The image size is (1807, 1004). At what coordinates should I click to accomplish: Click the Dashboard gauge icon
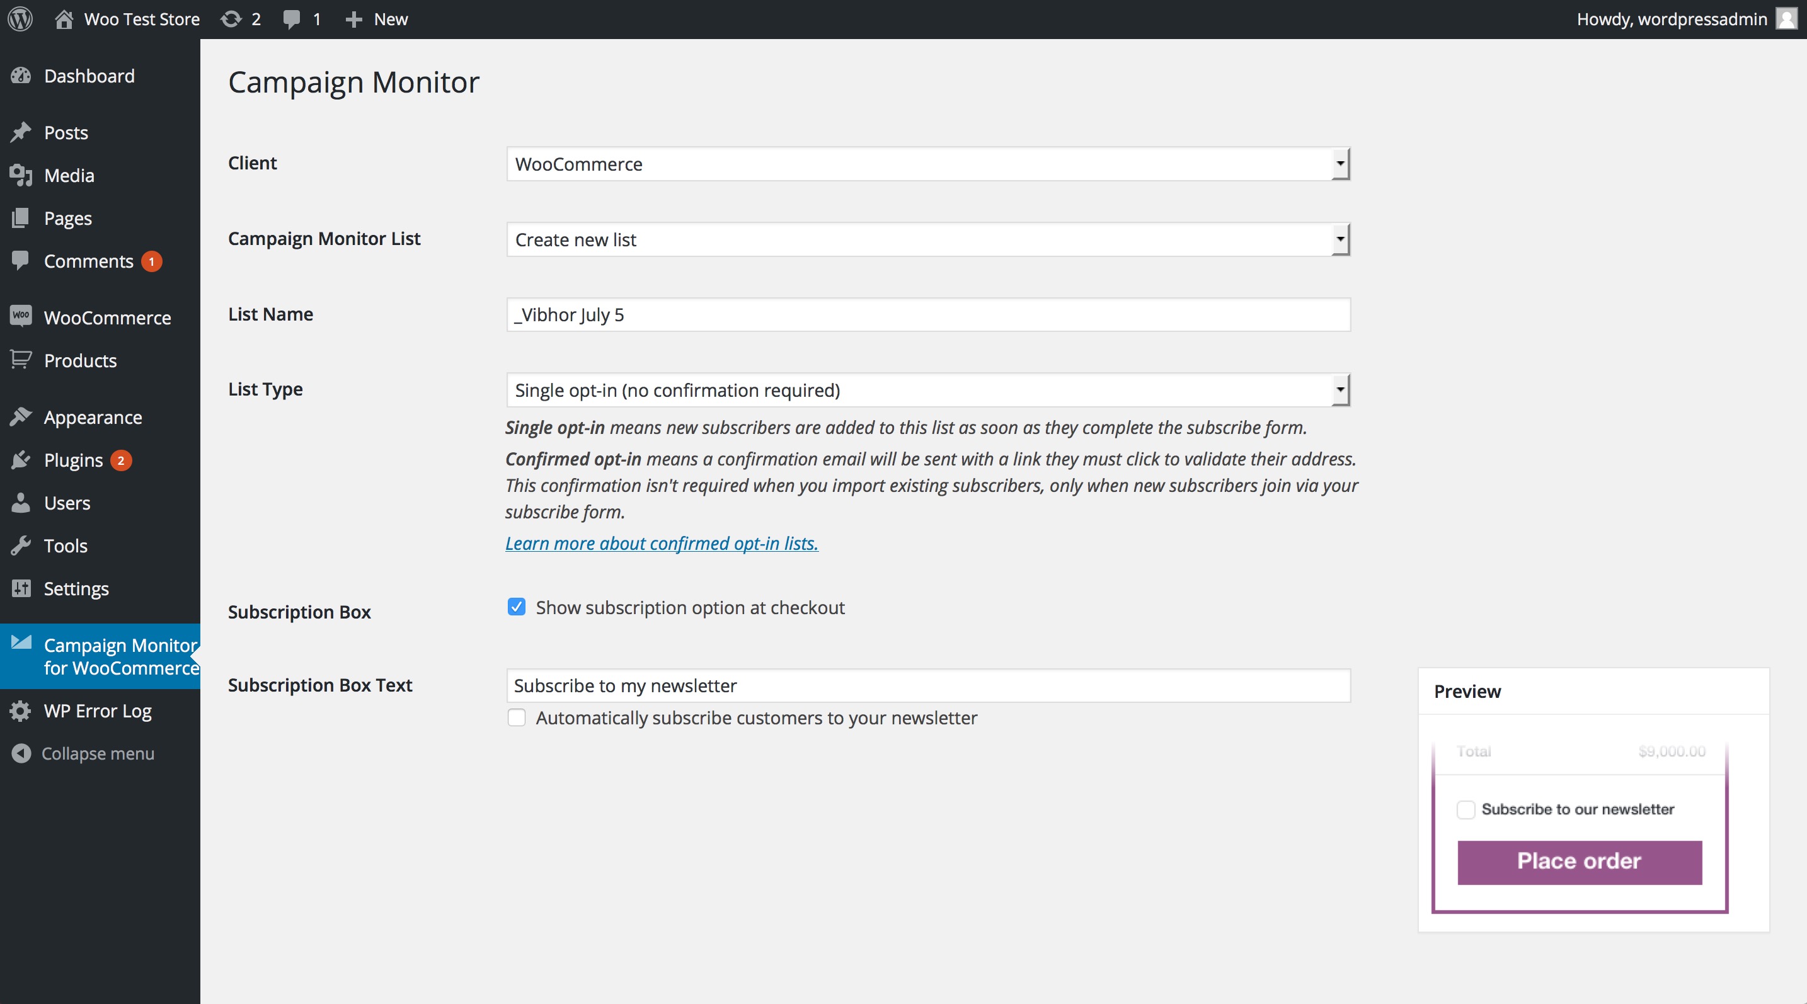tap(21, 76)
